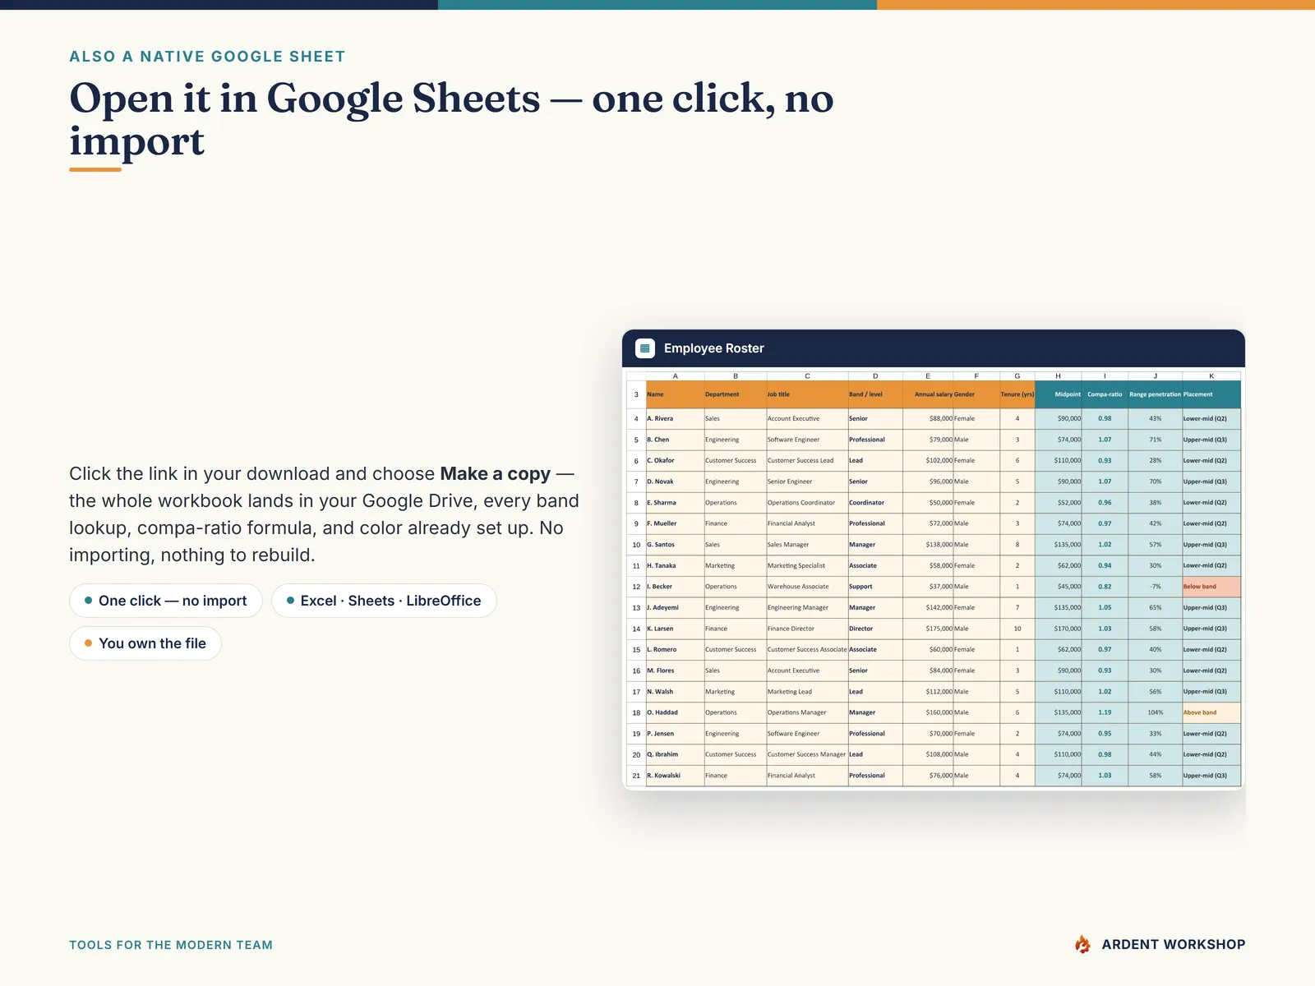1315x986 pixels.
Task: Click the 'Finance Director' job title cell
Action: point(807,629)
